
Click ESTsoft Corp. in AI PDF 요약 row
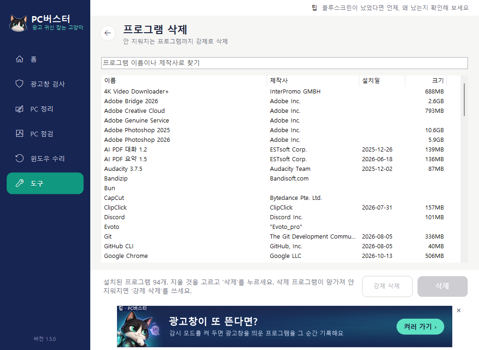[x=288, y=159]
